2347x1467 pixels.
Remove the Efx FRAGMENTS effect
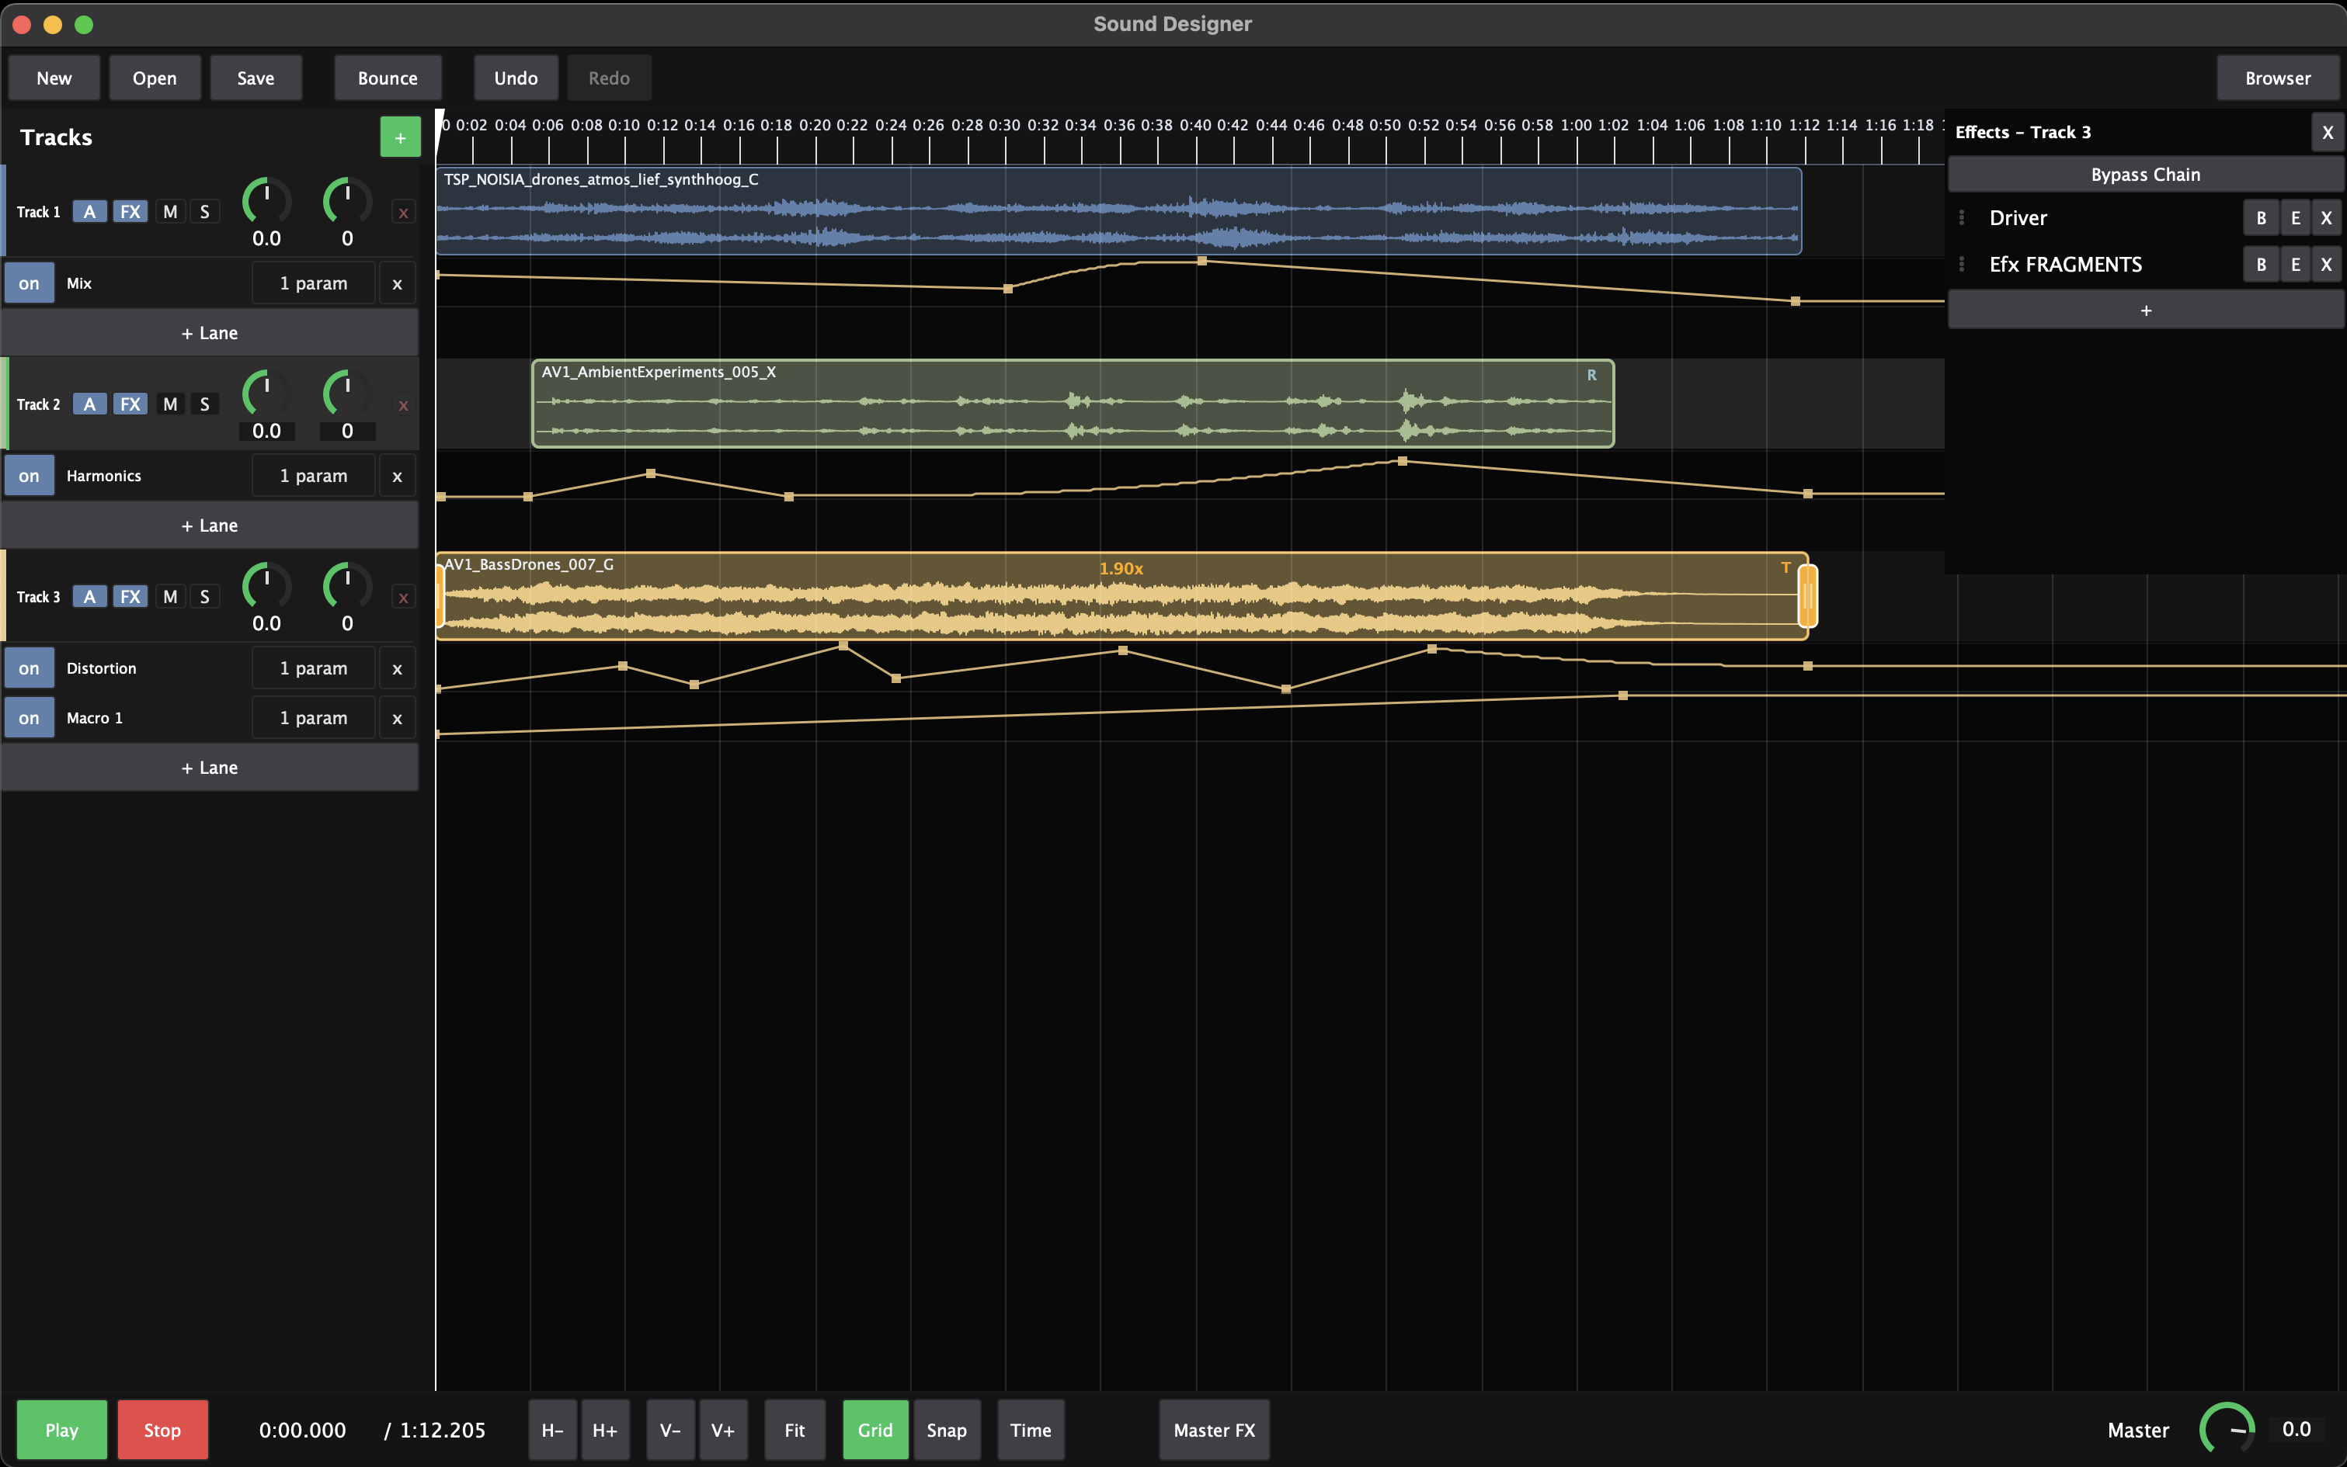[x=2326, y=264]
